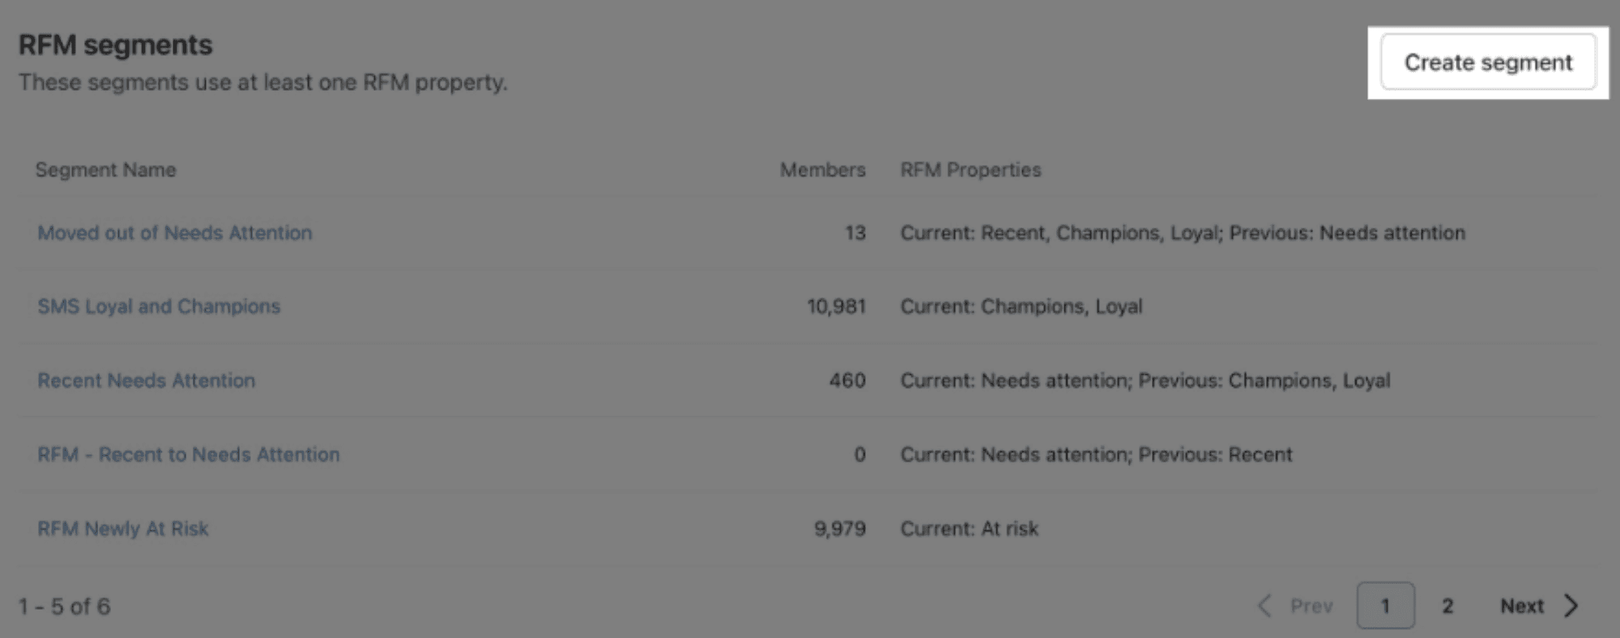Open the SMS Loyal and Champions segment
Image resolution: width=1620 pixels, height=638 pixels.
159,307
